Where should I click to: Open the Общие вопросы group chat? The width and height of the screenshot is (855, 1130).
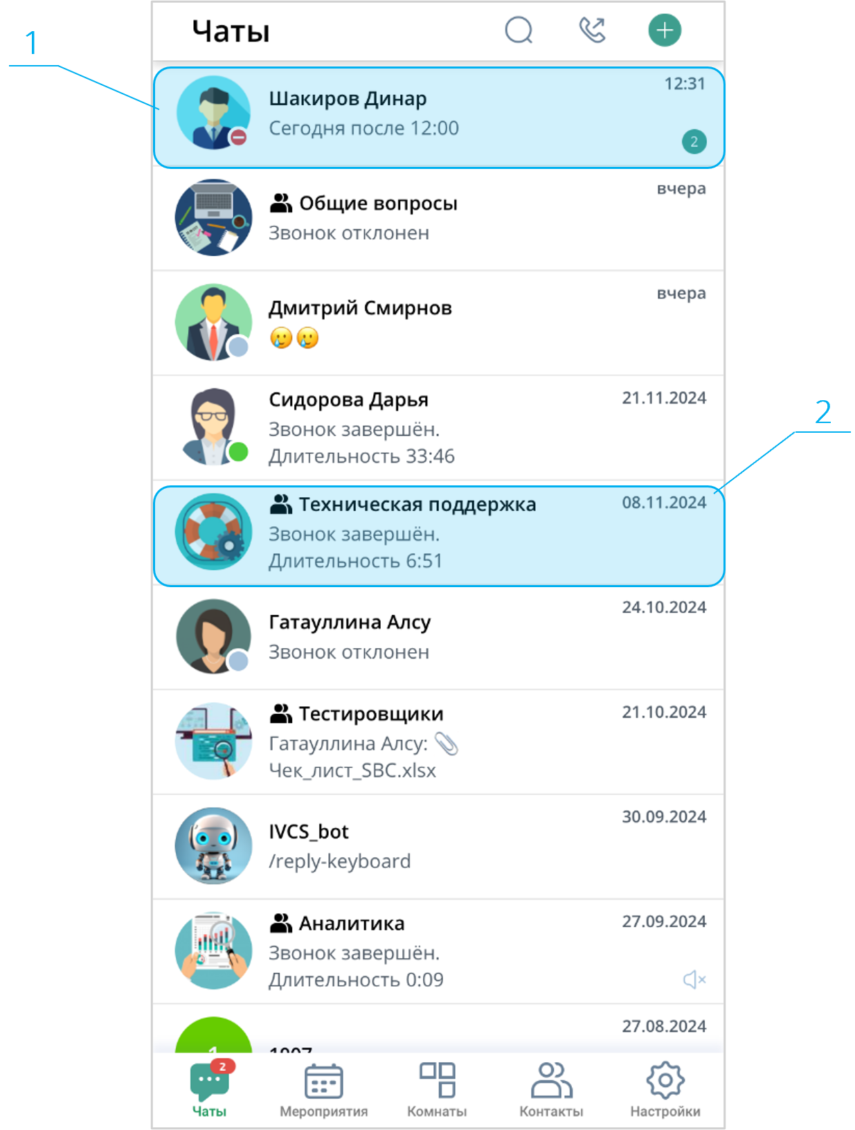[439, 219]
